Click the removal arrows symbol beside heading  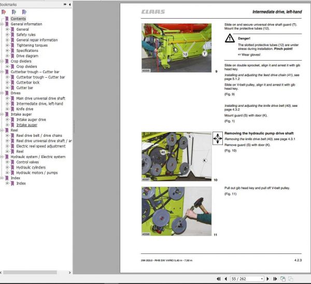(218, 138)
